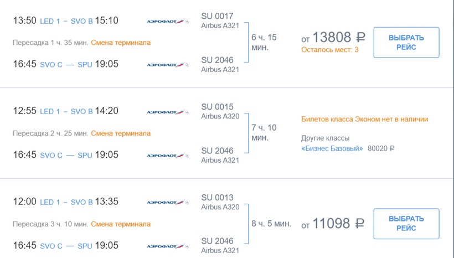
Task: Click the SVO B airport code arriving 14:20
Action: (x=81, y=111)
